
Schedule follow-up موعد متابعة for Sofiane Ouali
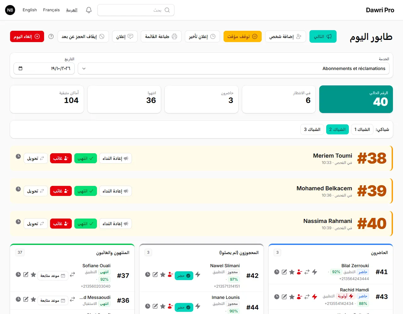point(53,276)
